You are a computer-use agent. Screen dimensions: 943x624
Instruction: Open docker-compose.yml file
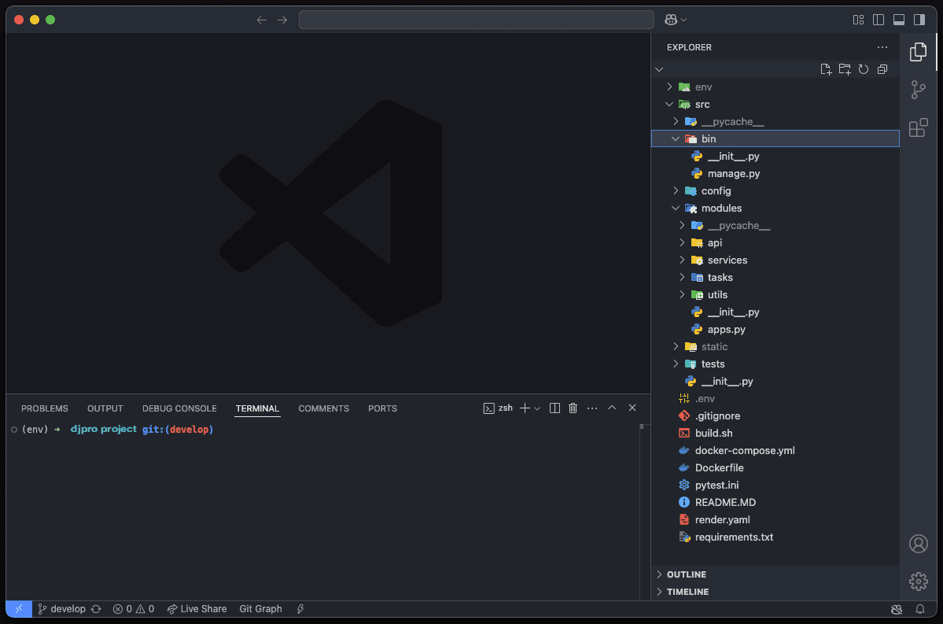(x=775, y=451)
